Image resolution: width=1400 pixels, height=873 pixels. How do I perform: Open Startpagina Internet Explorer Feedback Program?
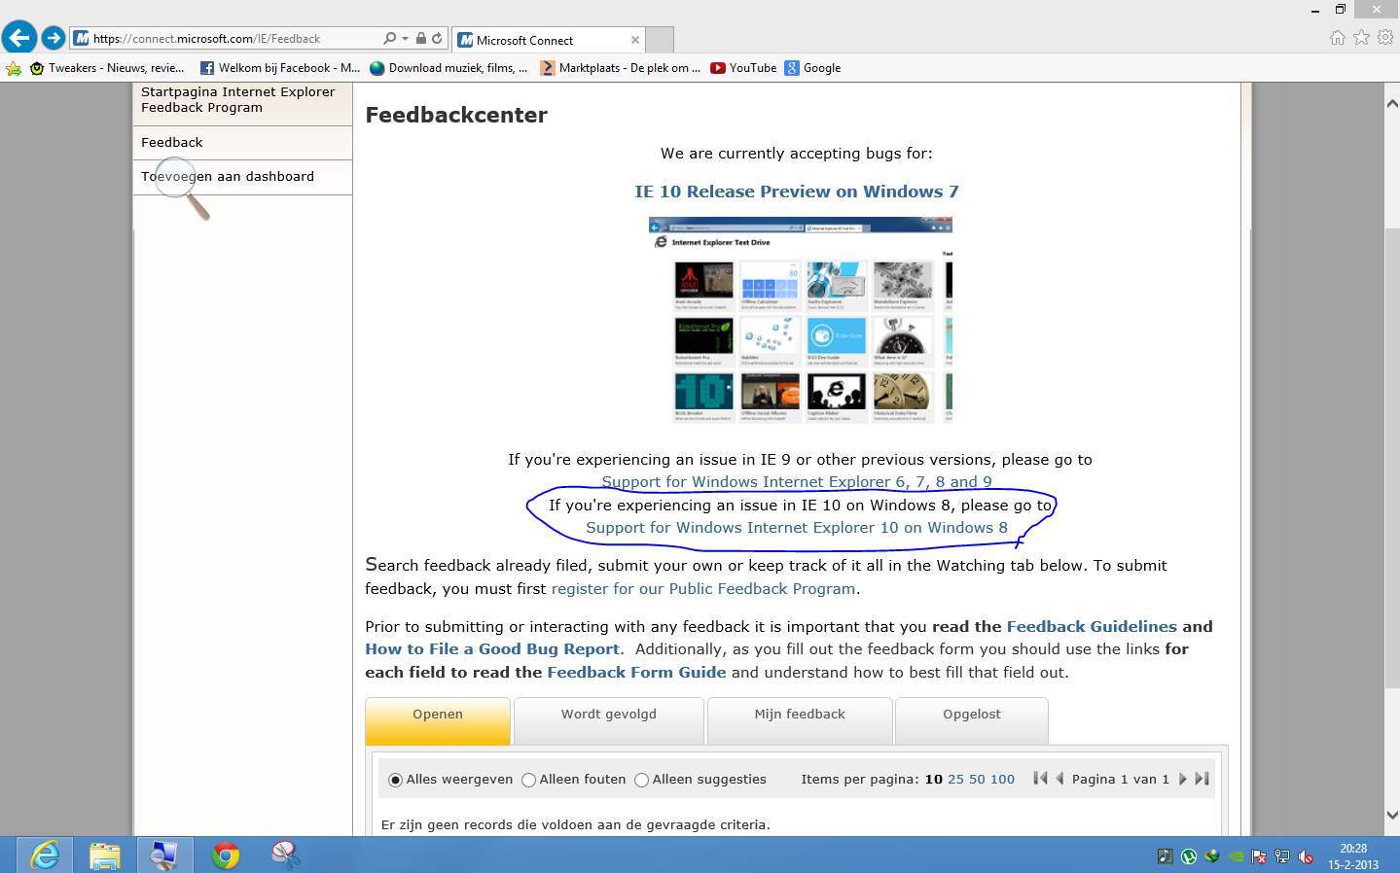[x=238, y=100]
